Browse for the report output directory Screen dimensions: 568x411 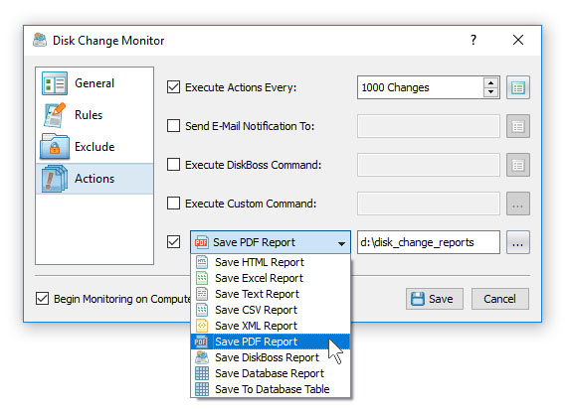(x=518, y=242)
